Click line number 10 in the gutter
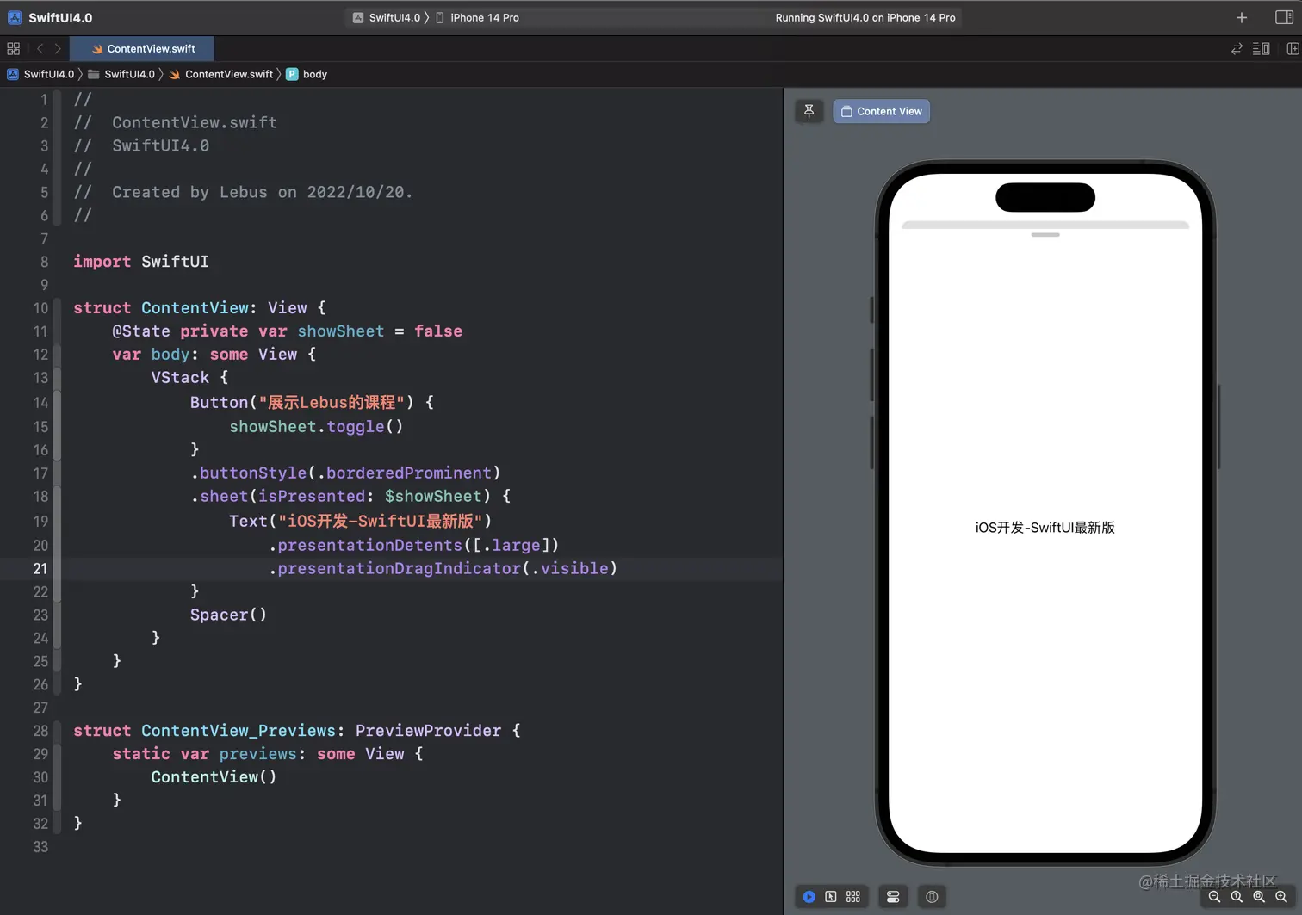Screen dimensions: 1302x915 click(x=40, y=308)
